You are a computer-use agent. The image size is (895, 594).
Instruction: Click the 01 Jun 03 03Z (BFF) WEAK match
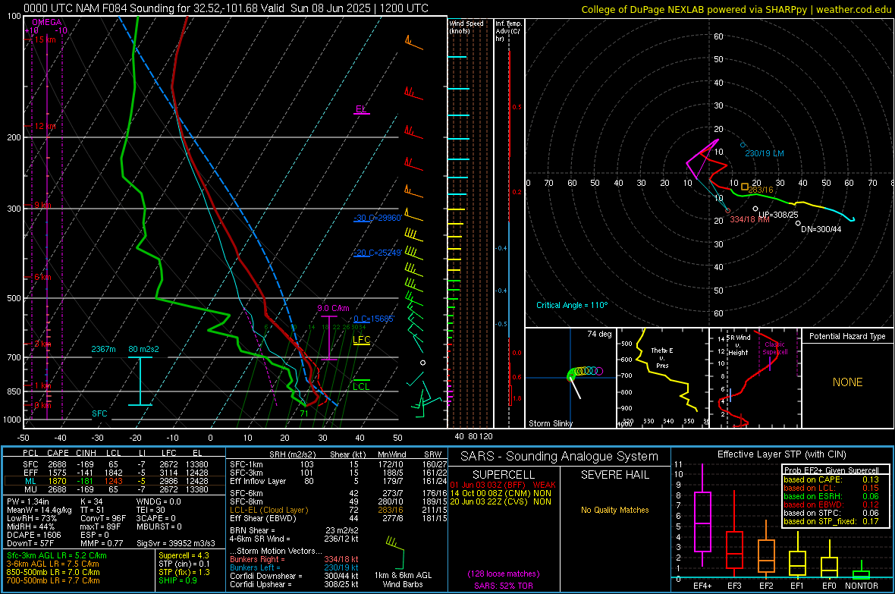tap(502, 484)
